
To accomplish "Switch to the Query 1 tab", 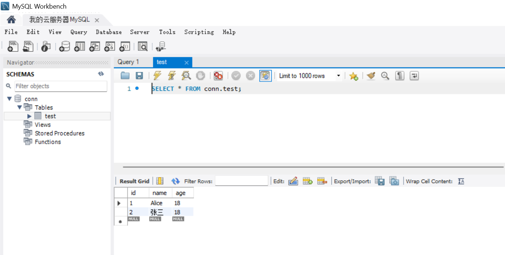I will coord(128,62).
